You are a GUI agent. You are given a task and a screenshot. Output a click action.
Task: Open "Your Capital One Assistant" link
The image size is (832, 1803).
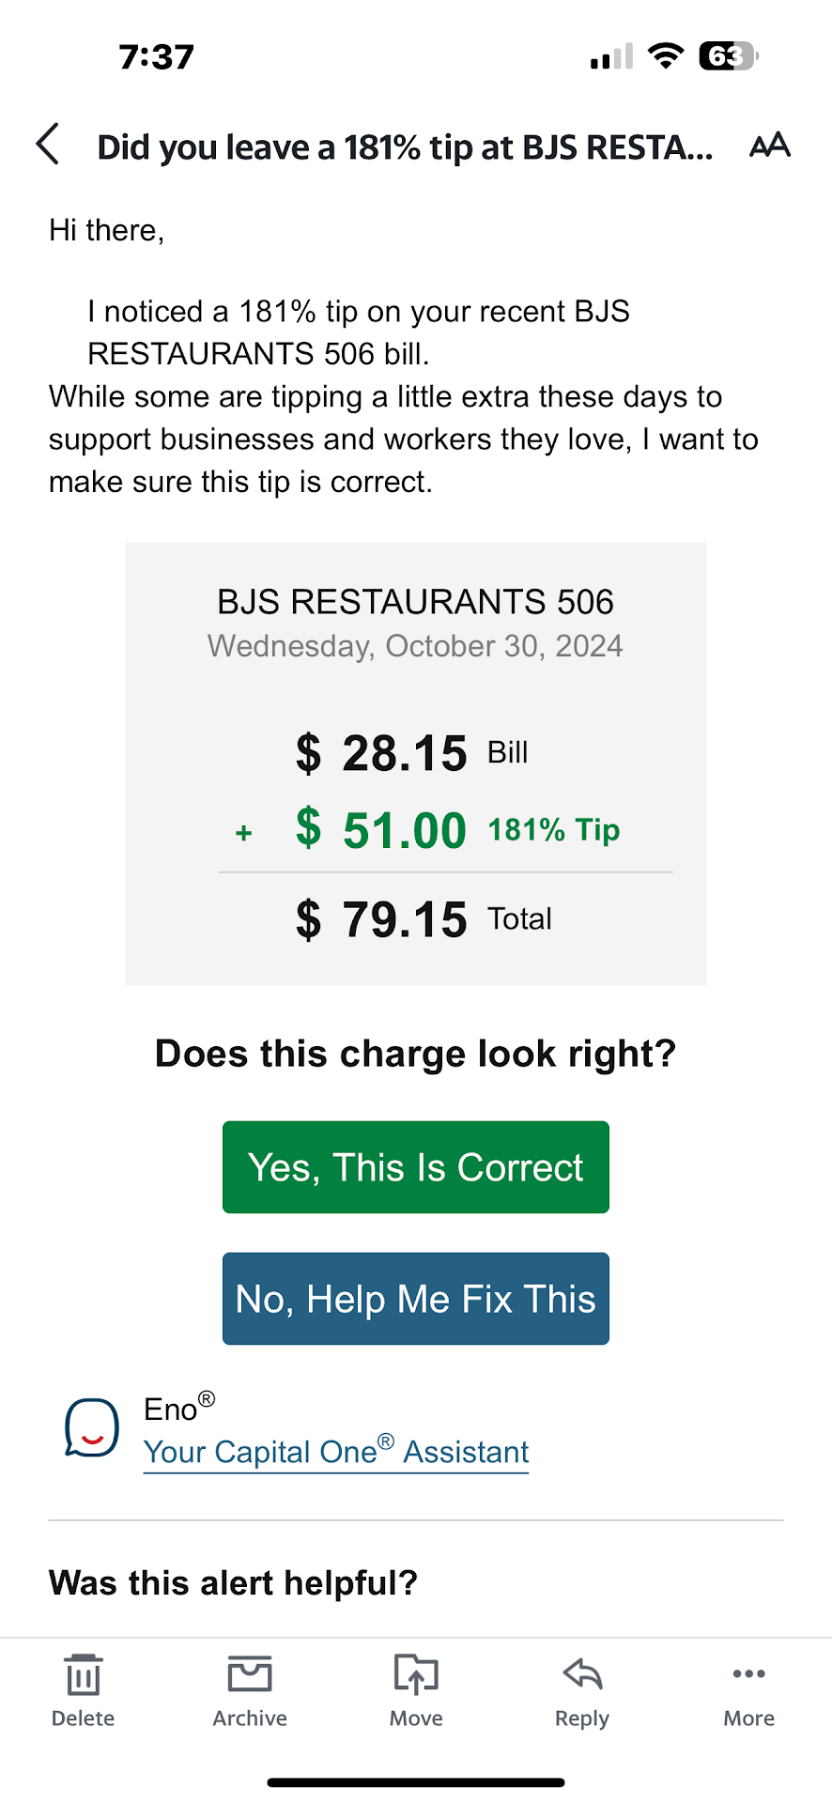tap(336, 1452)
